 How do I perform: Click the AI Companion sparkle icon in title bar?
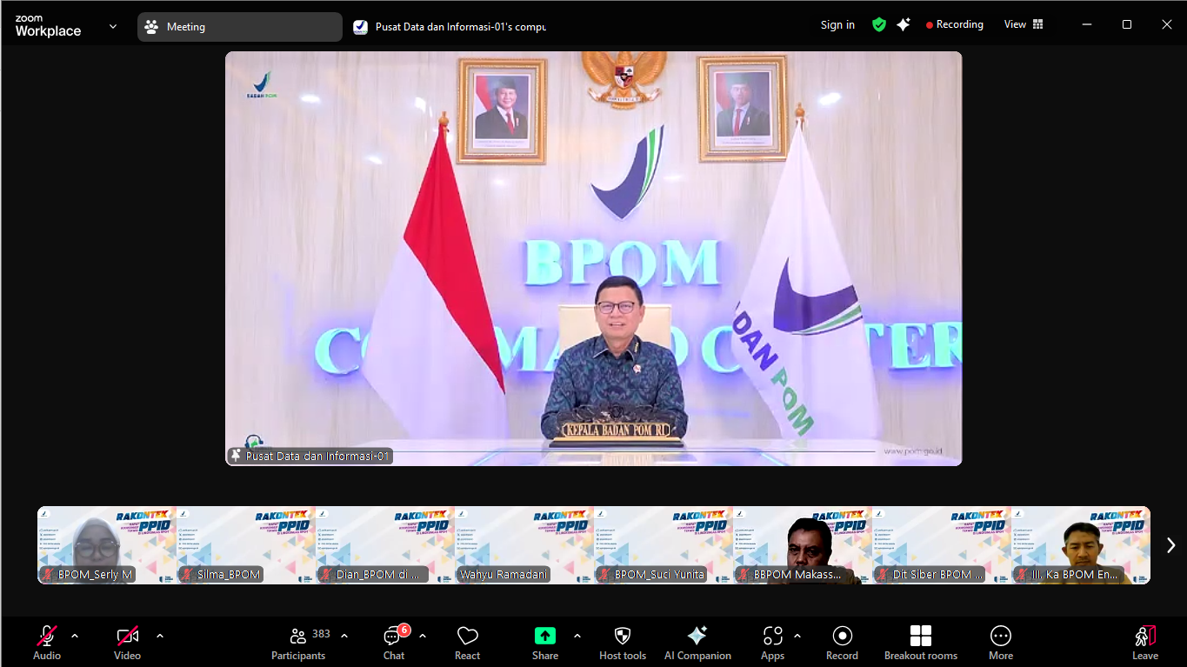[904, 25]
